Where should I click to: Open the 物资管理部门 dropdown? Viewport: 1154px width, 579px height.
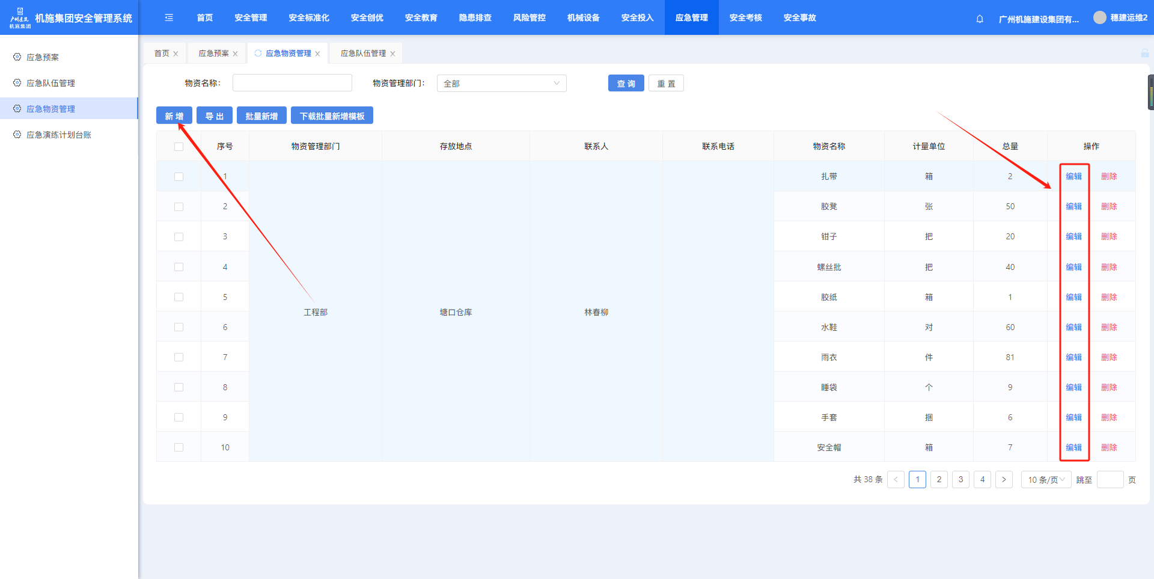coord(501,84)
